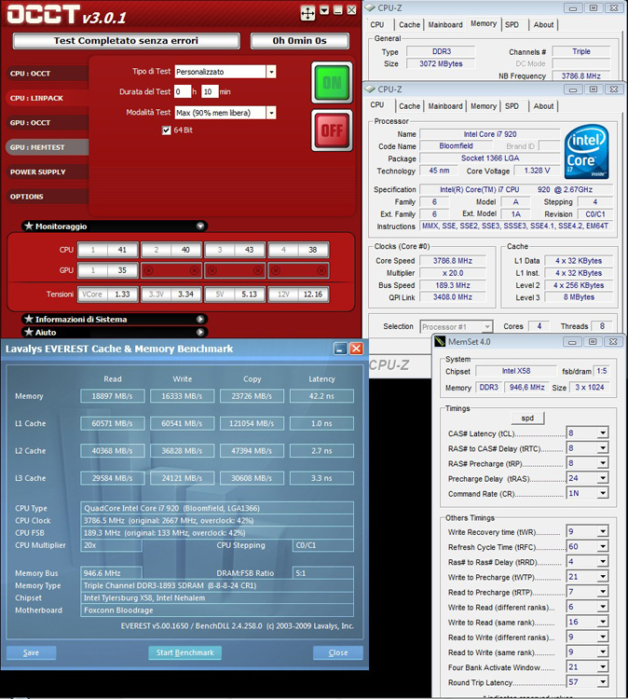Viewport: 628px width, 699px height.
Task: Switch to SPD tab in front CPU-Z window
Action: tap(512, 106)
